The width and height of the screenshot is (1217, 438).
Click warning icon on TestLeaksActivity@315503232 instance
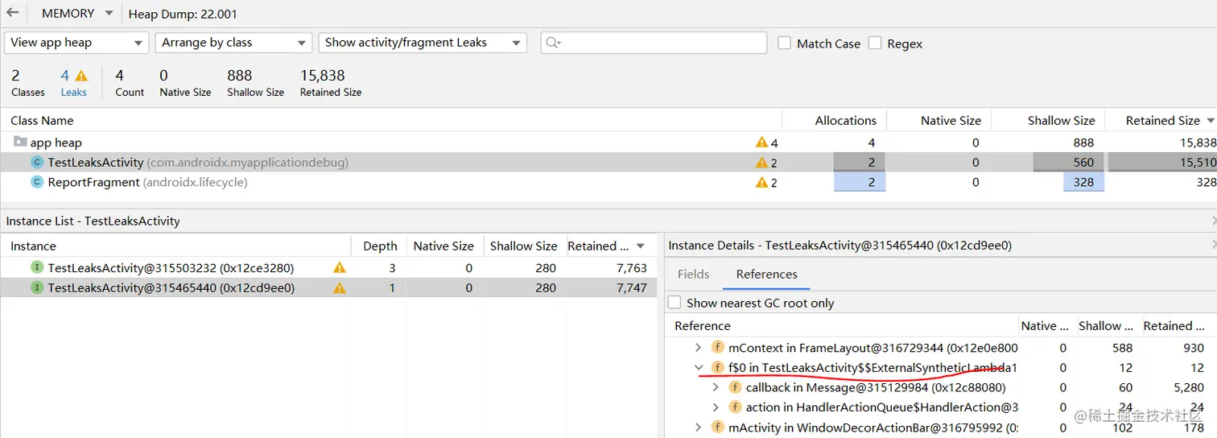[x=340, y=268]
